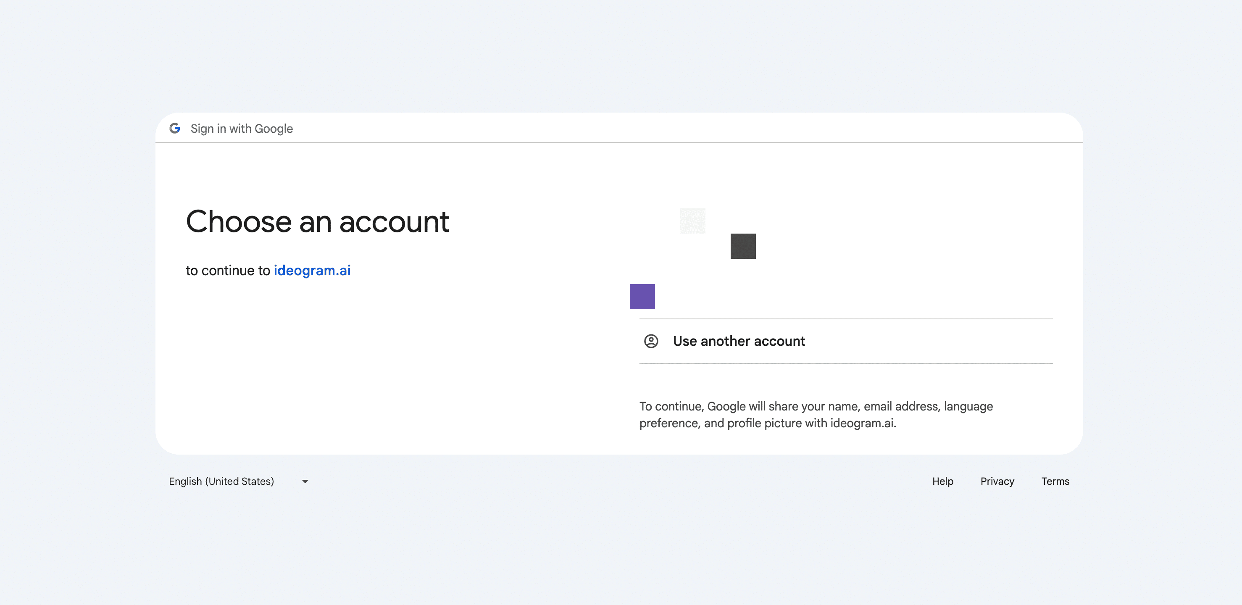The width and height of the screenshot is (1242, 605).
Task: Click "To continue, Google will share" notice opening
Action: click(x=703, y=406)
